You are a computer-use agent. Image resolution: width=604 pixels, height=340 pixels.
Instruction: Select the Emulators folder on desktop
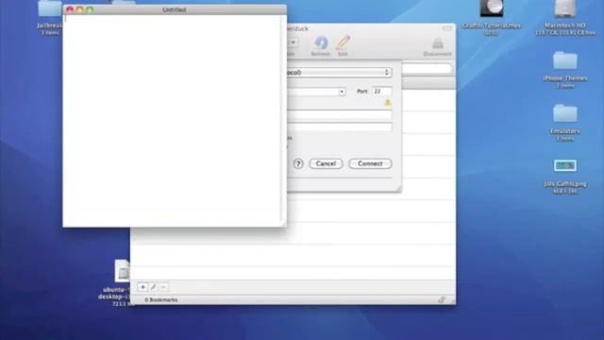click(x=565, y=114)
